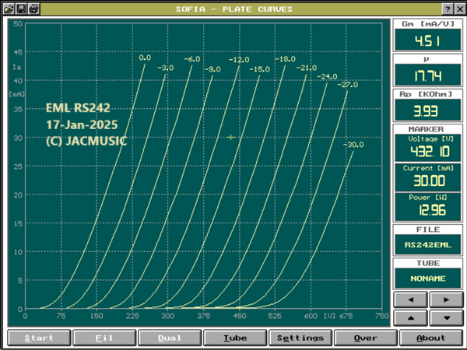Click the -21.0 curve label
The height and width of the screenshot is (350, 467).
[307, 68]
